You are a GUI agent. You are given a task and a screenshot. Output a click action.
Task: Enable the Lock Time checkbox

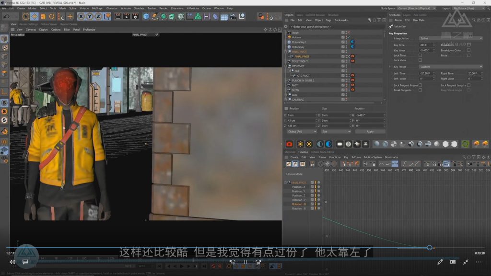click(x=420, y=56)
